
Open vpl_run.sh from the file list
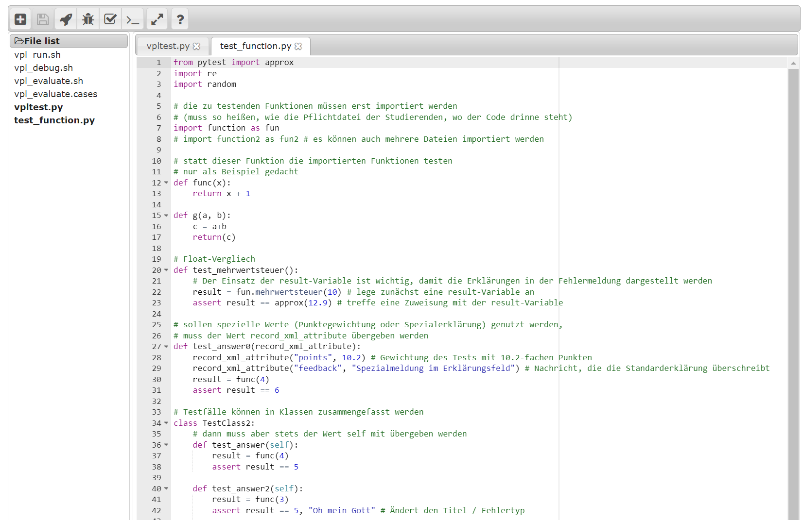click(x=37, y=55)
